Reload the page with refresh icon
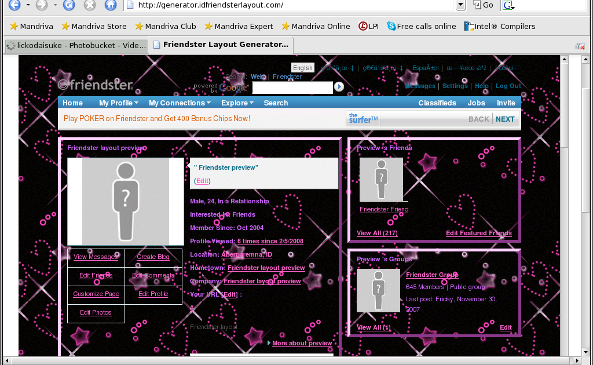This screenshot has width=593, height=365. (x=69, y=5)
